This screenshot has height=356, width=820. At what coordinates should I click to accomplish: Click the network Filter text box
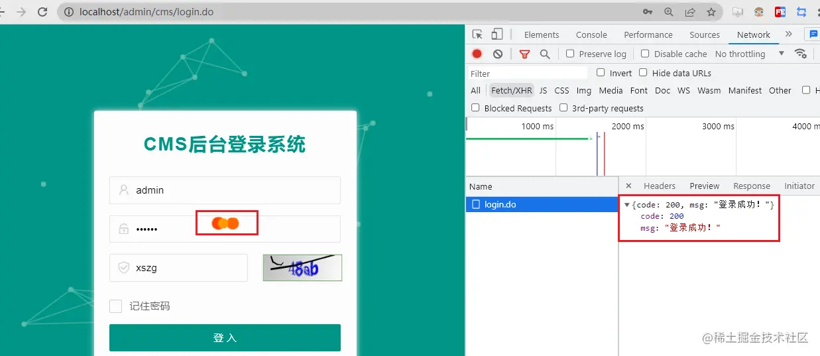click(528, 73)
